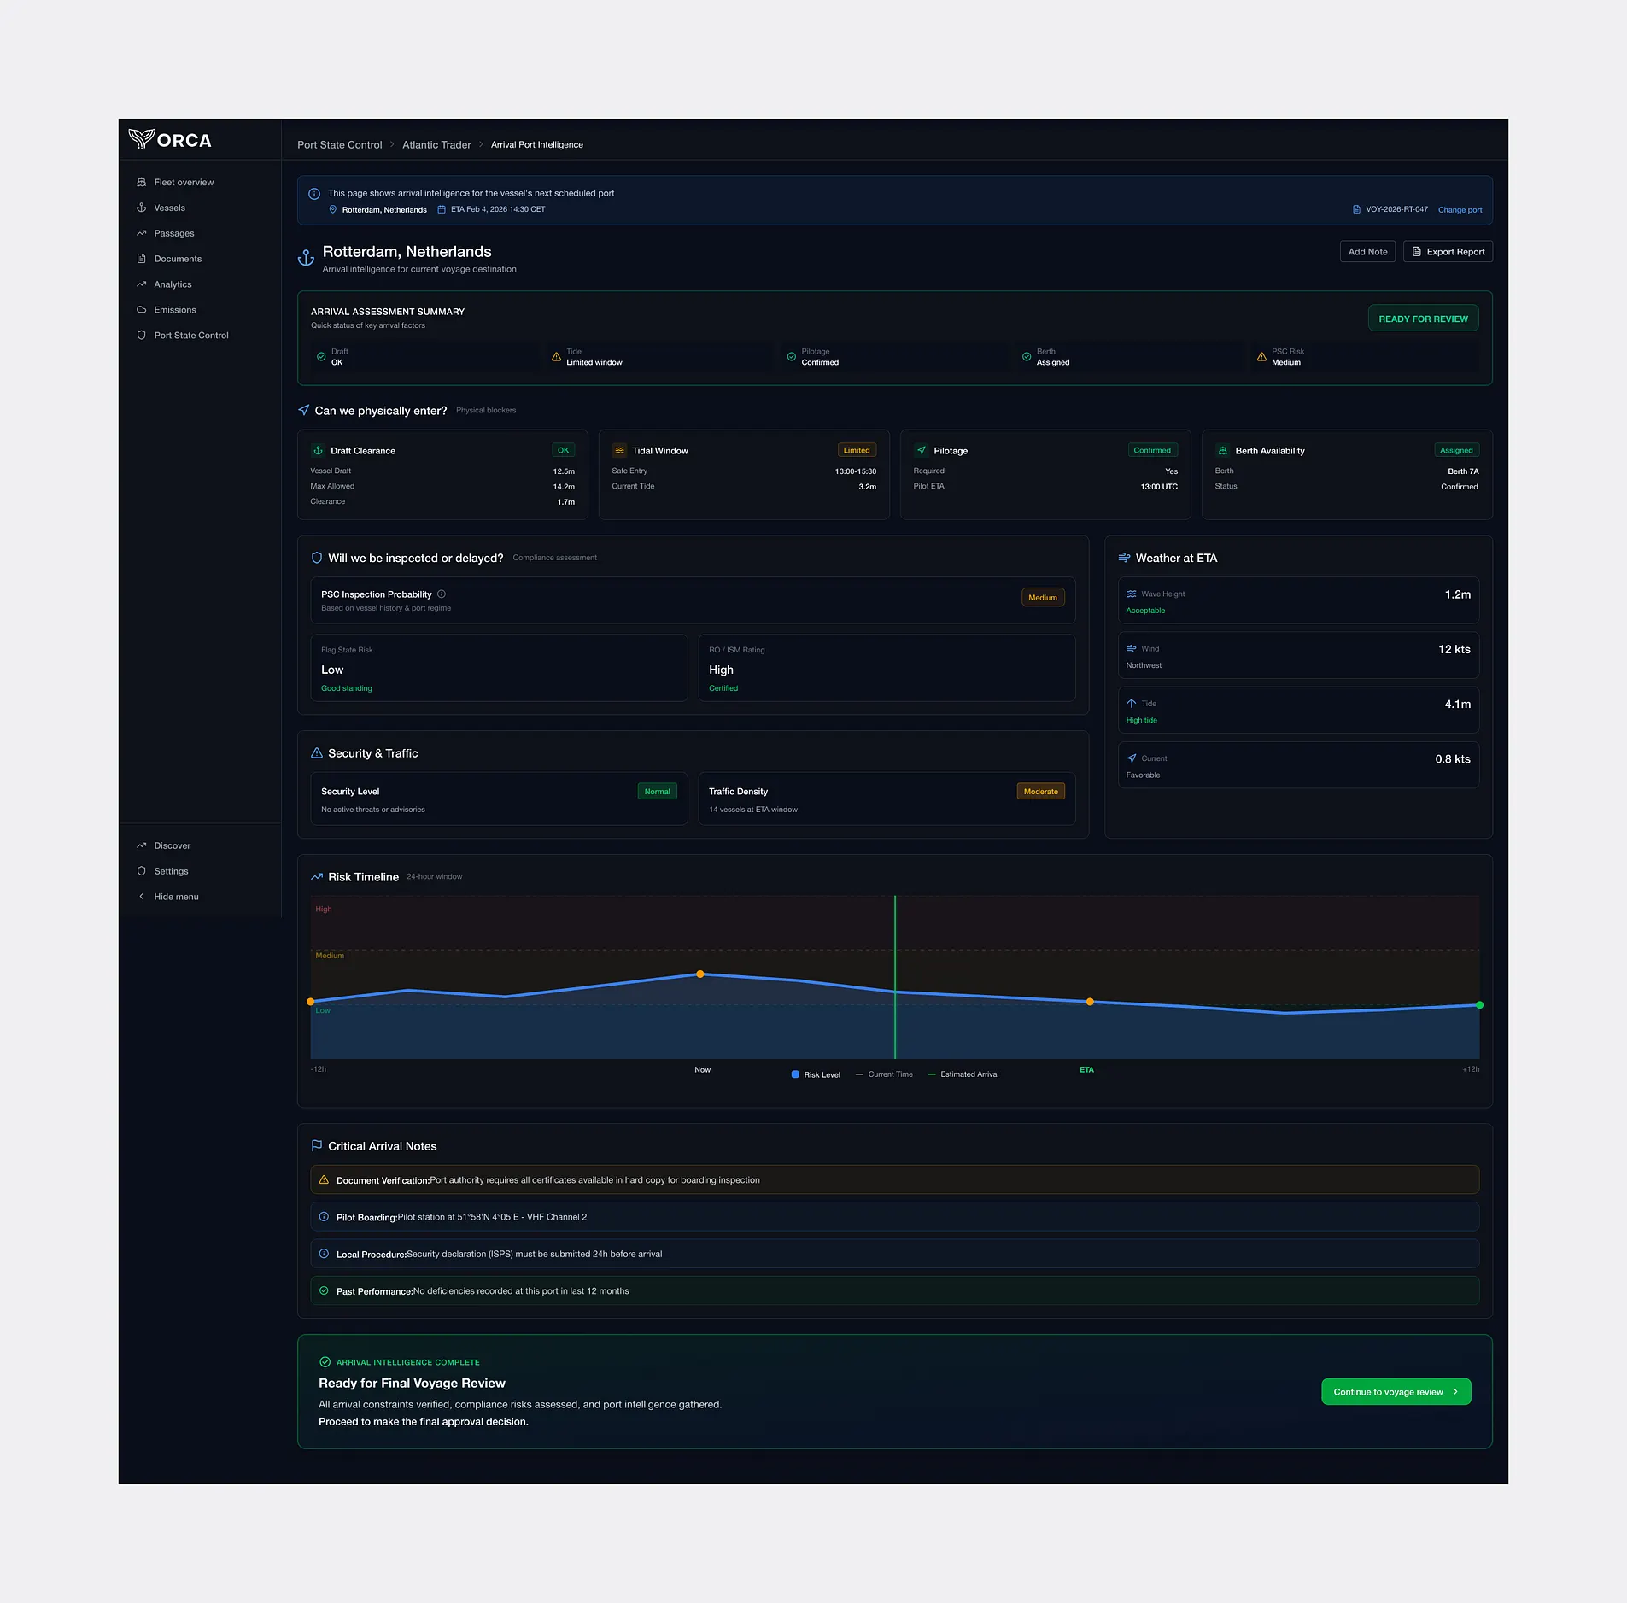The width and height of the screenshot is (1627, 1603).
Task: Click Port State Control breadcrumb
Action: 339,145
